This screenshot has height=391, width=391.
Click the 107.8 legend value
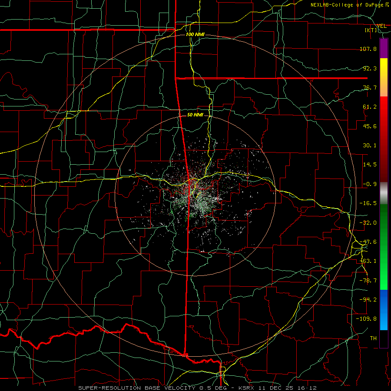pos(368,49)
